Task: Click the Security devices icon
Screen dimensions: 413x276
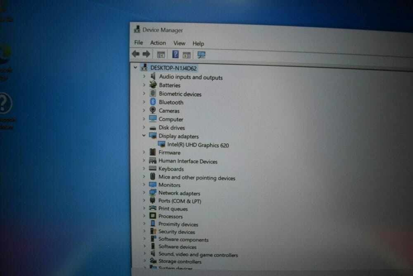Action: coord(153,231)
